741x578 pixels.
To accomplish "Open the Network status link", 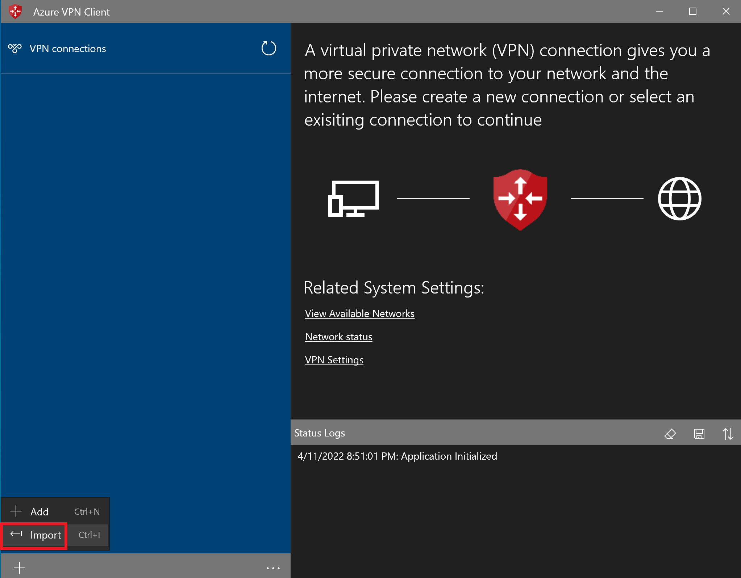I will pyautogui.click(x=338, y=337).
